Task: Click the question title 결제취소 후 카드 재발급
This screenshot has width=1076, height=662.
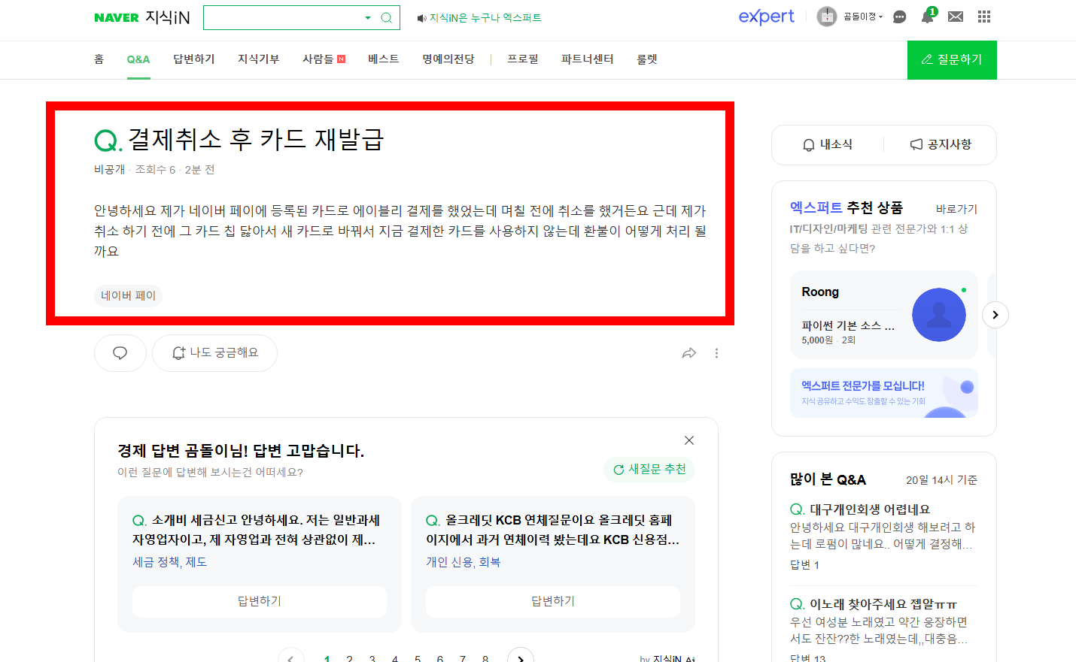Action: click(x=256, y=140)
